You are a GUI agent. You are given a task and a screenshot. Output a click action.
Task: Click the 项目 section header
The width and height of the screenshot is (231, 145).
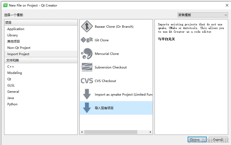[41, 22]
